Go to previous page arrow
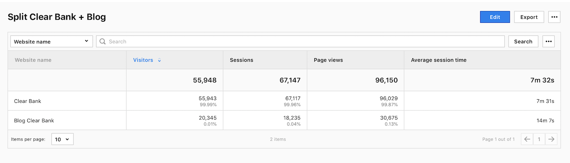570x163 pixels. tap(527, 139)
